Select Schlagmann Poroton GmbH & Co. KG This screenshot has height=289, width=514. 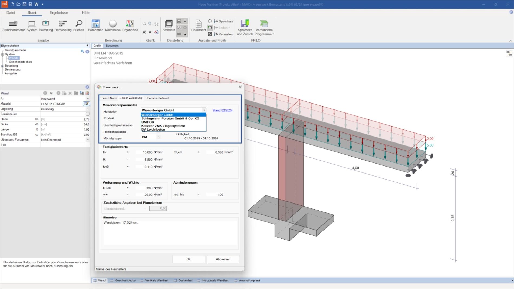tap(173, 118)
